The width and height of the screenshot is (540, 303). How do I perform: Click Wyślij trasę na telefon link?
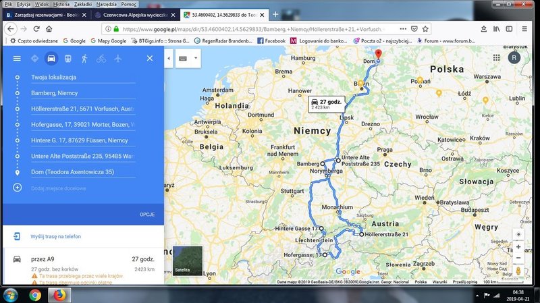pyautogui.click(x=56, y=237)
